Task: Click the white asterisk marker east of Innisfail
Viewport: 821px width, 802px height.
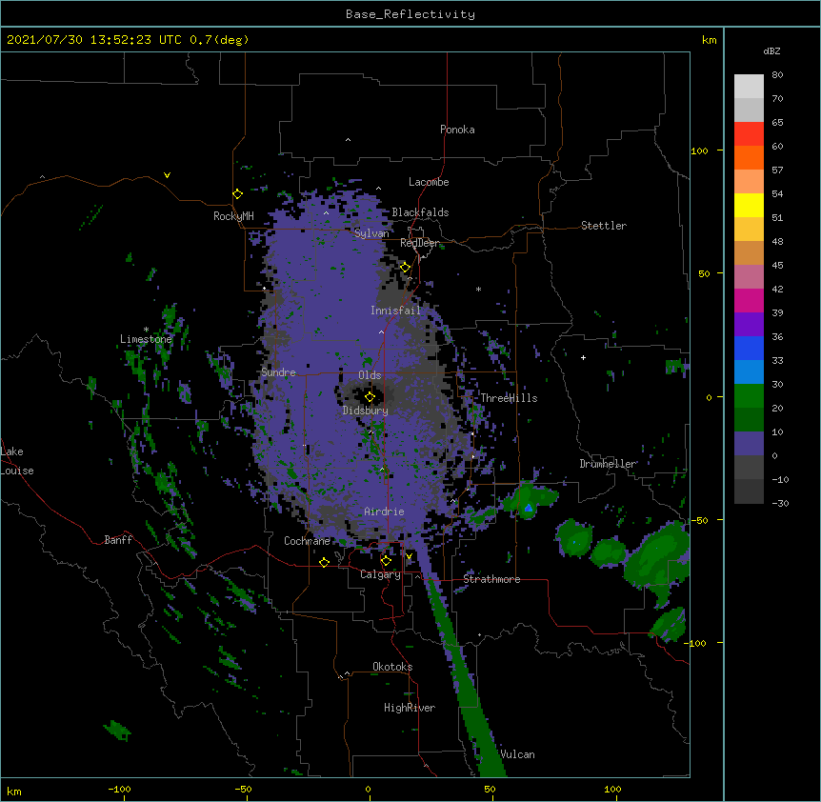Action: (x=478, y=289)
